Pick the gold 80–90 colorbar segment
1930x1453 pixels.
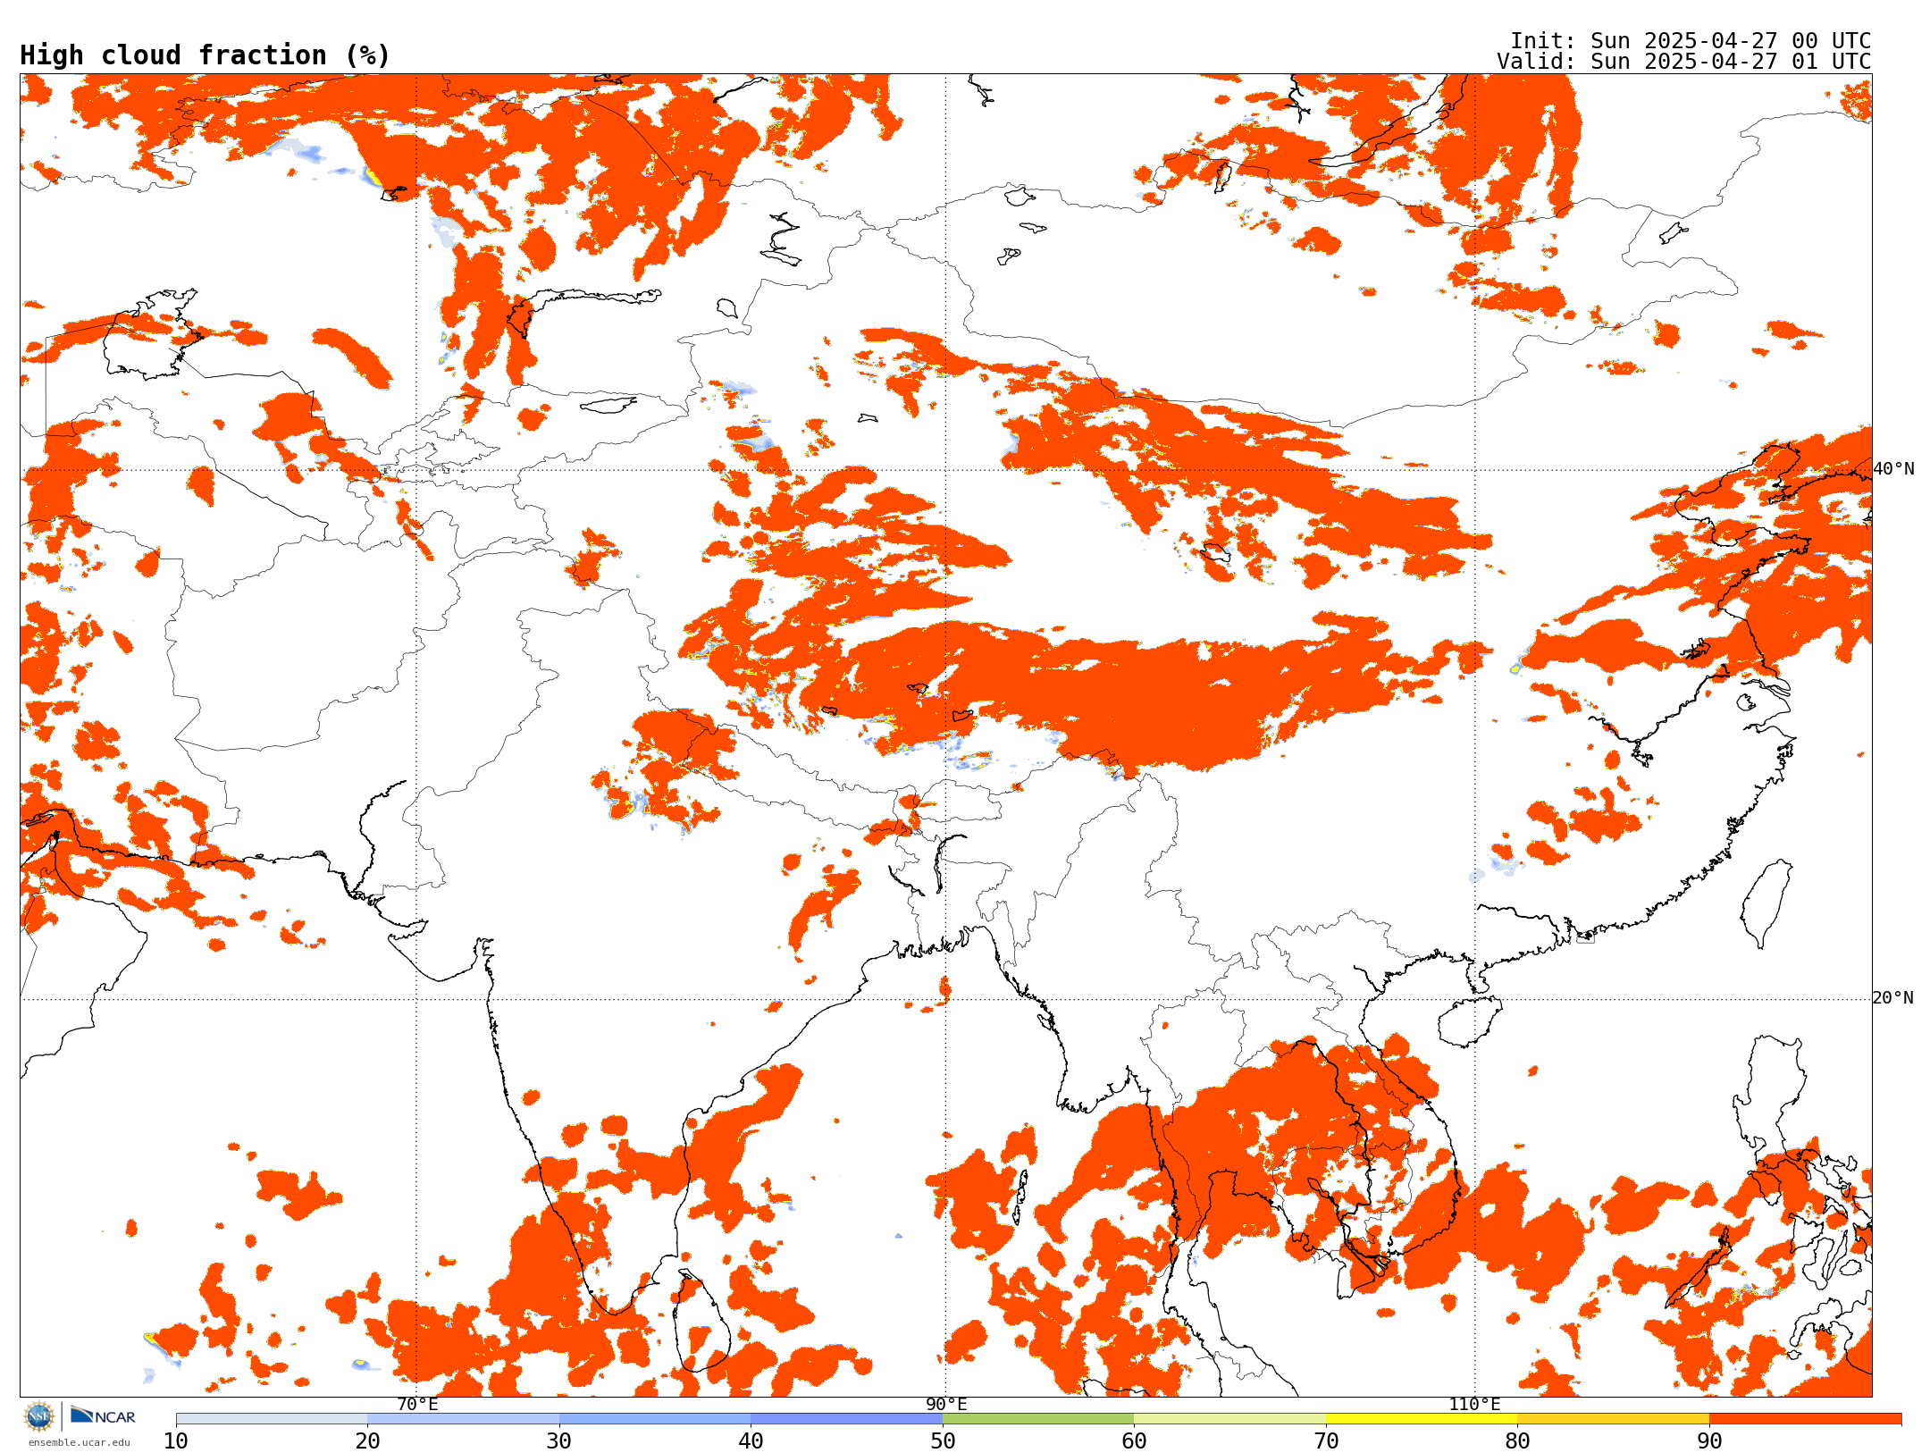(x=1613, y=1419)
